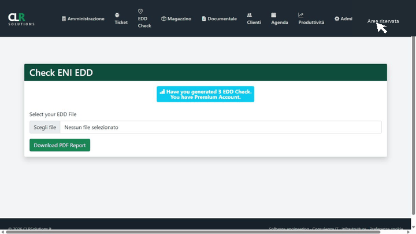Click the Nessun file selezionato field
The height and width of the screenshot is (234, 416).
click(221, 127)
